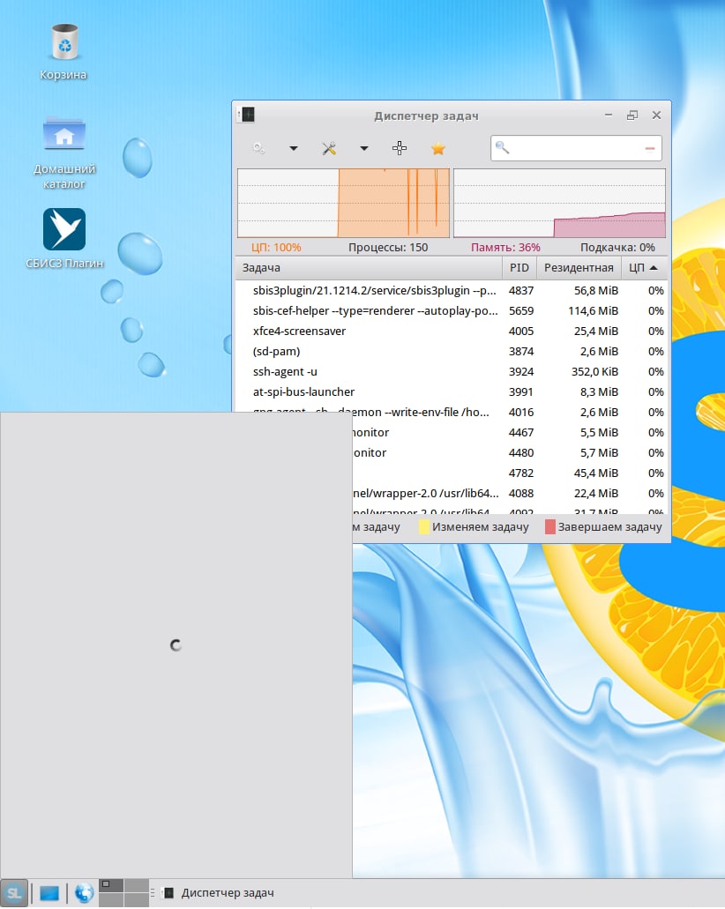Click the Изменяем задачу legend text
This screenshot has height=909, width=725.
480,527
